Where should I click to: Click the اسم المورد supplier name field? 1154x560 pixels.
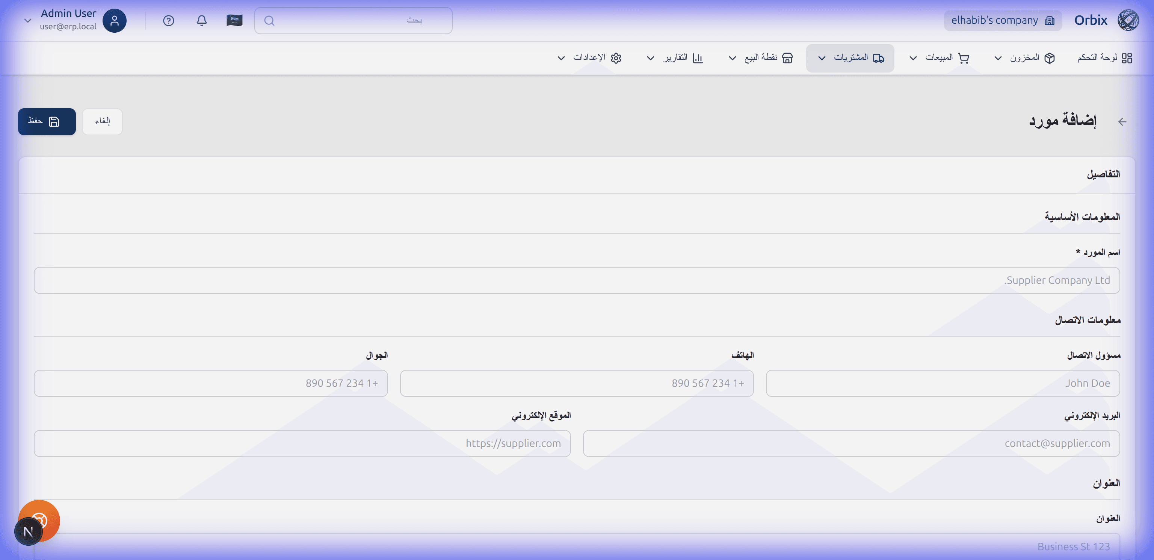click(x=577, y=280)
